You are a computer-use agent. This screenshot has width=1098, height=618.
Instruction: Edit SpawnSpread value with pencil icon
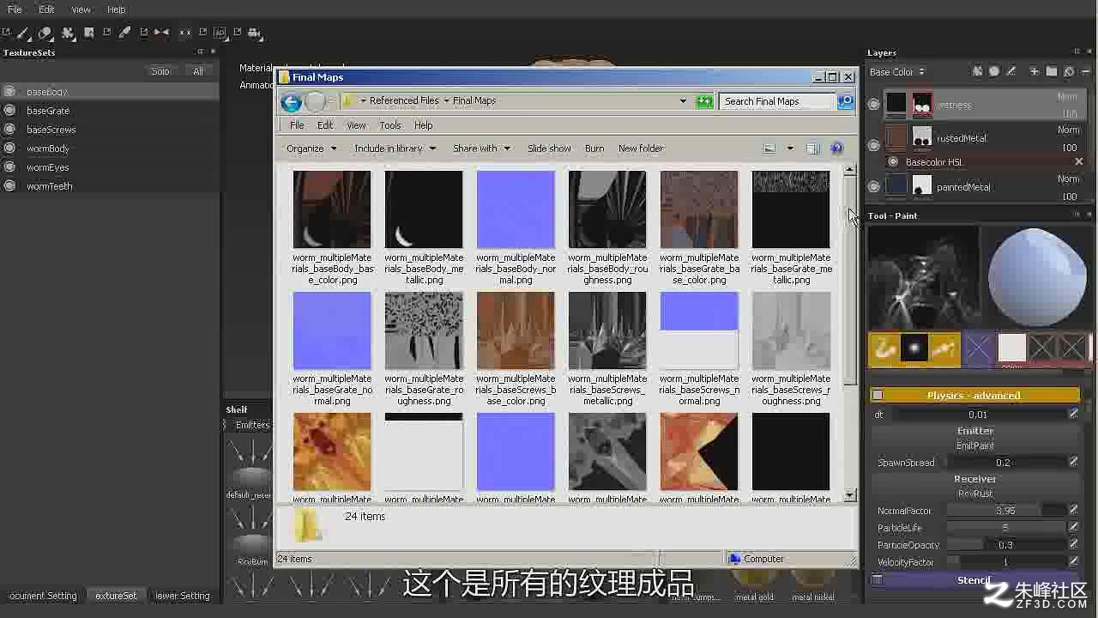(1074, 462)
